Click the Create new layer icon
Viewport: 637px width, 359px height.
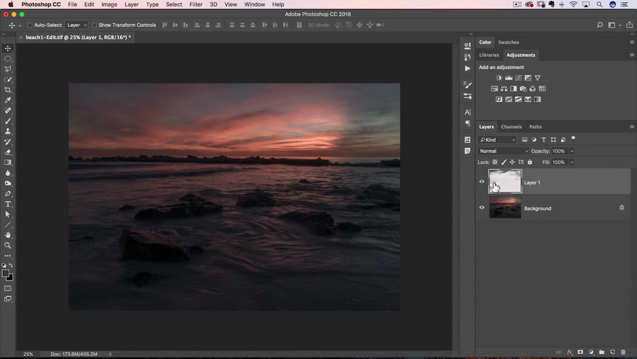[x=612, y=352]
